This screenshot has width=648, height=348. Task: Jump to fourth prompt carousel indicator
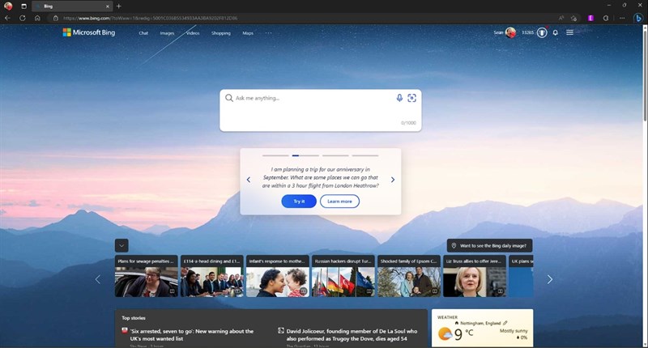click(365, 155)
